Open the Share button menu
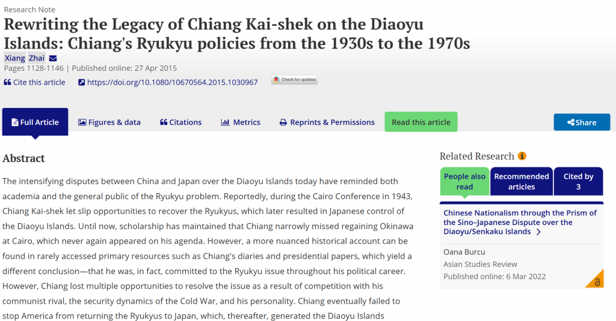This screenshot has width=616, height=321. coord(582,122)
